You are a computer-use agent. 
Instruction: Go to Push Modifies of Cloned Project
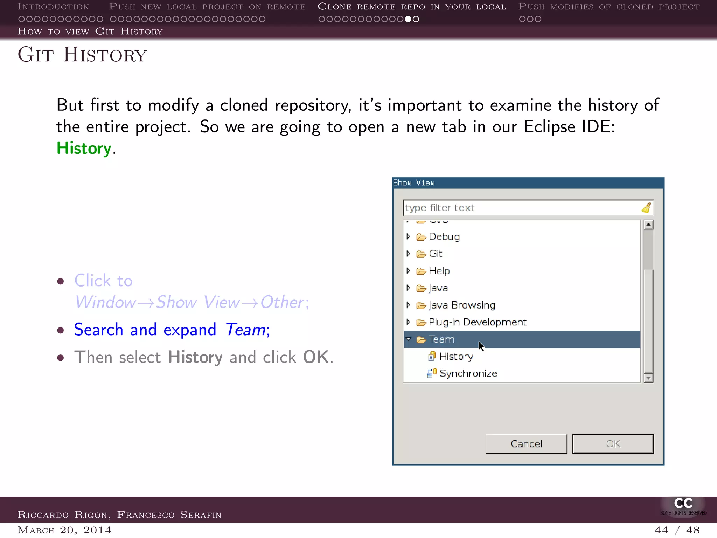[609, 7]
